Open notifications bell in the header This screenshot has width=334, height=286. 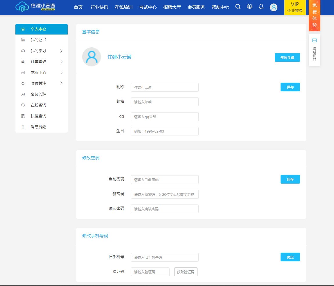point(261,7)
